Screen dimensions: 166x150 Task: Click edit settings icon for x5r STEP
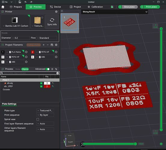coord(53,86)
